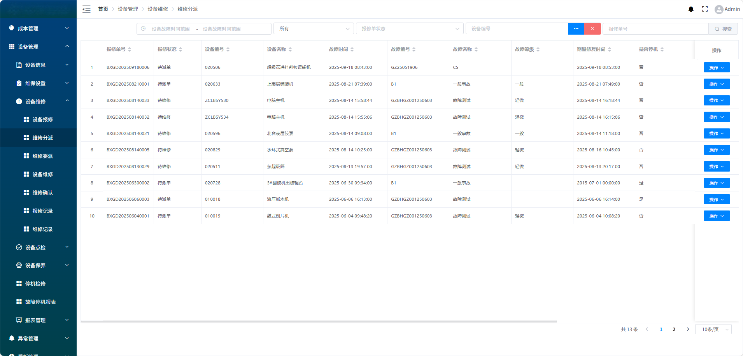Open the notification bell
743x356 pixels.
coord(691,9)
